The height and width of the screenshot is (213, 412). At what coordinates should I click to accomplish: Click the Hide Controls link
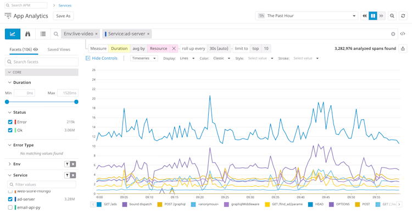click(104, 58)
